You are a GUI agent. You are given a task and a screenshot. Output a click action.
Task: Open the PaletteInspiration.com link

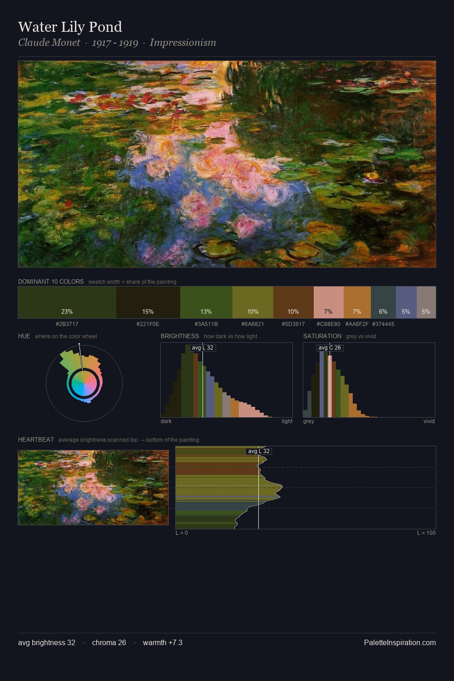pos(400,642)
